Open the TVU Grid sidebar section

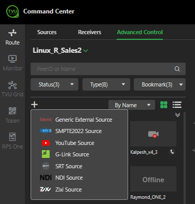tap(12, 89)
